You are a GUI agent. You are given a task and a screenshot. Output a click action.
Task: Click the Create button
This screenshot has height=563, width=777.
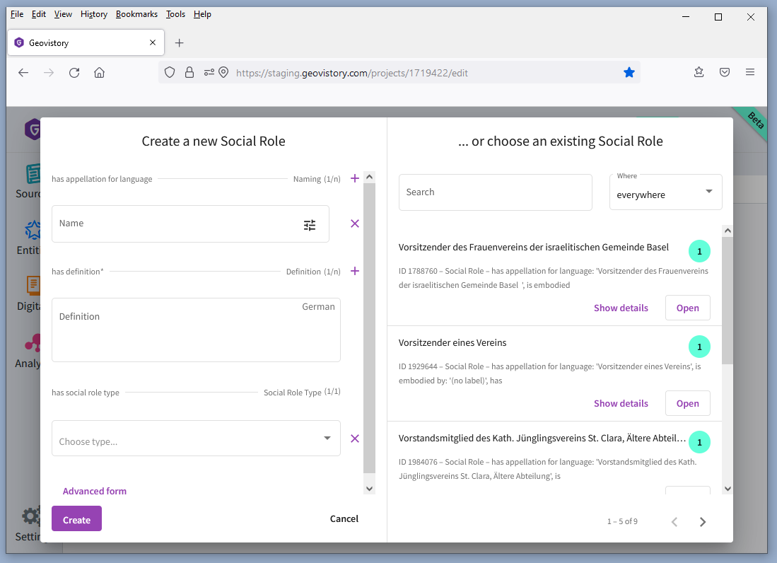[77, 518]
